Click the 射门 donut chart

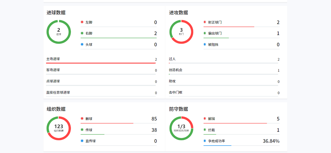click(181, 32)
